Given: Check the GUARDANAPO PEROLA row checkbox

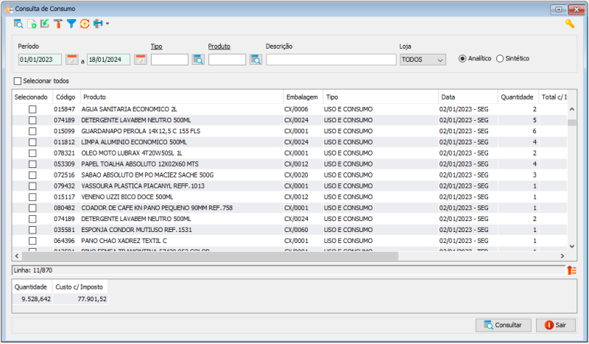Looking at the screenshot, I should 32,131.
